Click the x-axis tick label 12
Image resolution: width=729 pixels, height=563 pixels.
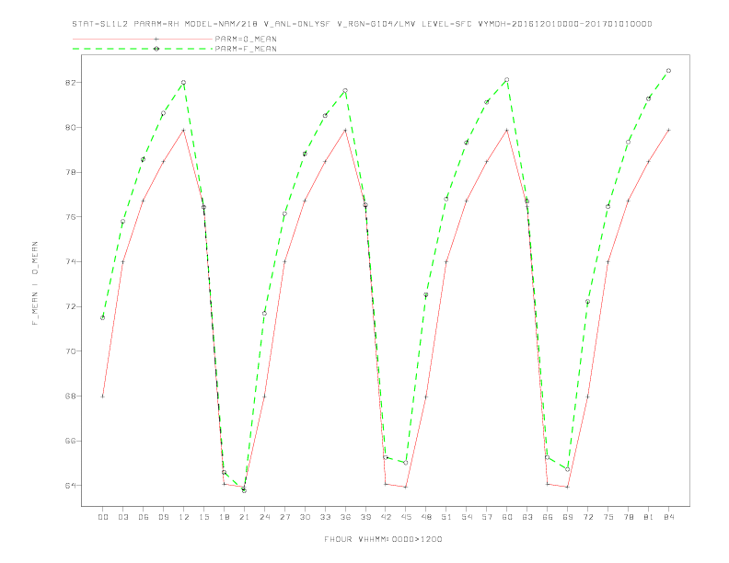point(184,517)
